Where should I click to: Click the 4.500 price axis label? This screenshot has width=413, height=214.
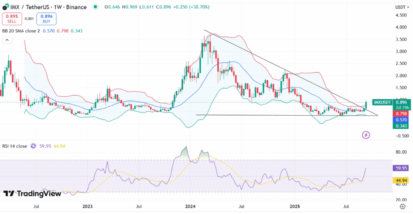[401, 15]
